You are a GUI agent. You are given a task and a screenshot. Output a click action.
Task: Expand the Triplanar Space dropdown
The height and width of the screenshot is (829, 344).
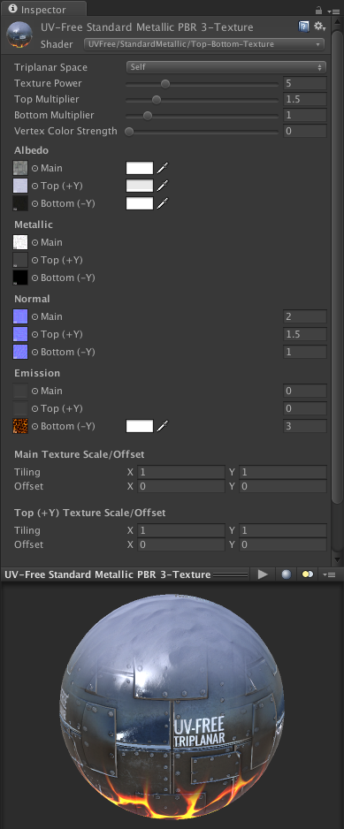(x=226, y=67)
